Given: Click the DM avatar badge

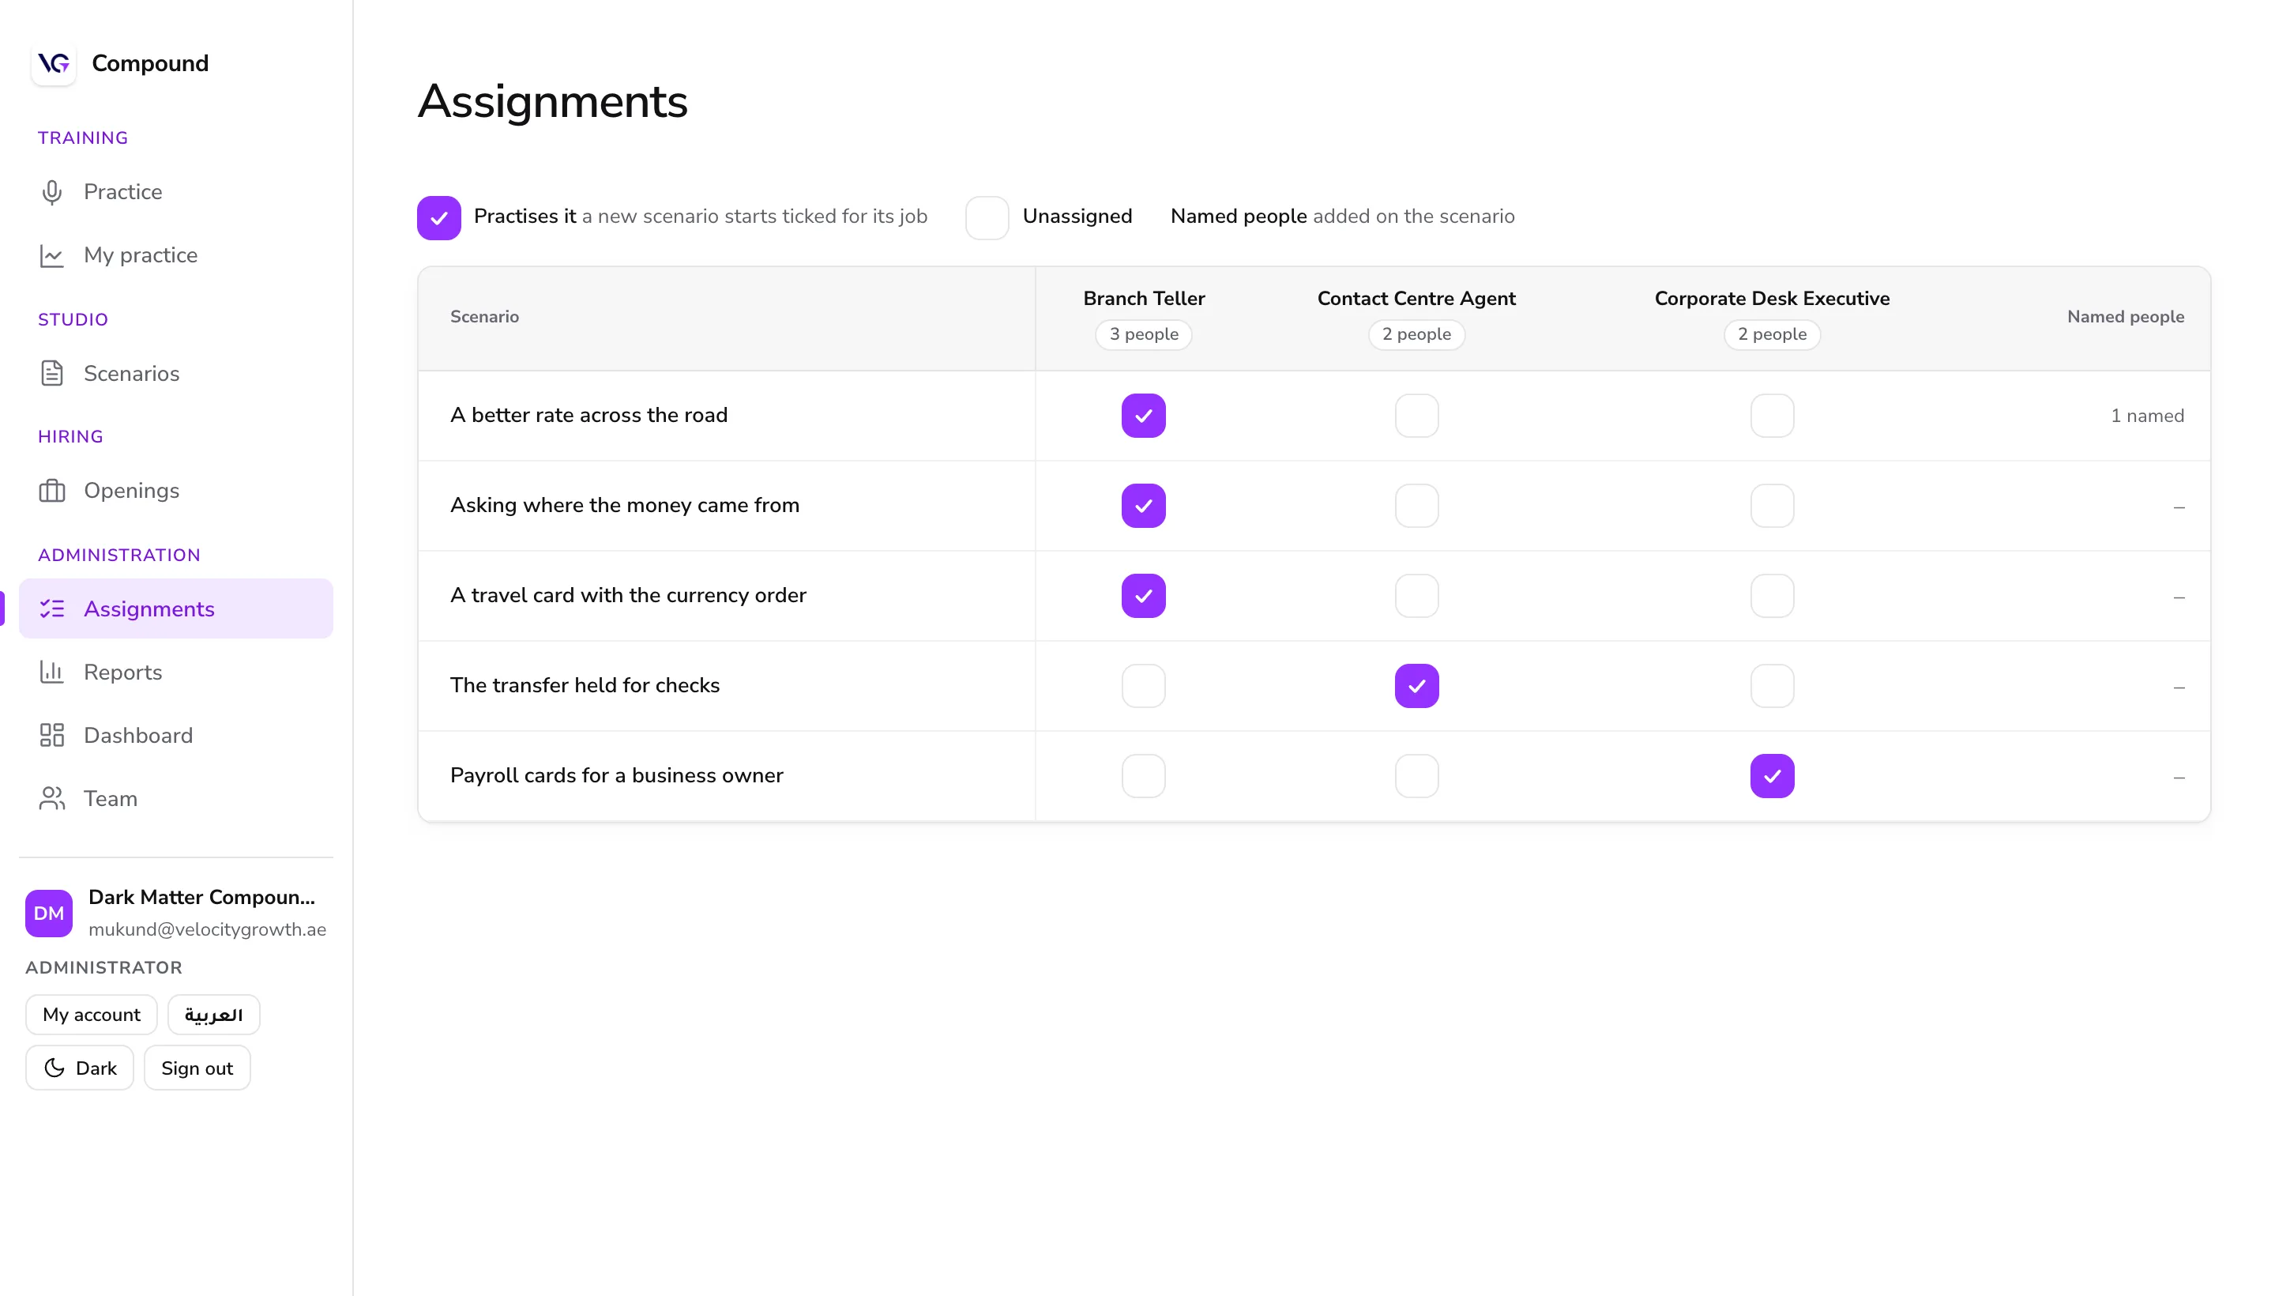Looking at the screenshot, I should (x=49, y=914).
